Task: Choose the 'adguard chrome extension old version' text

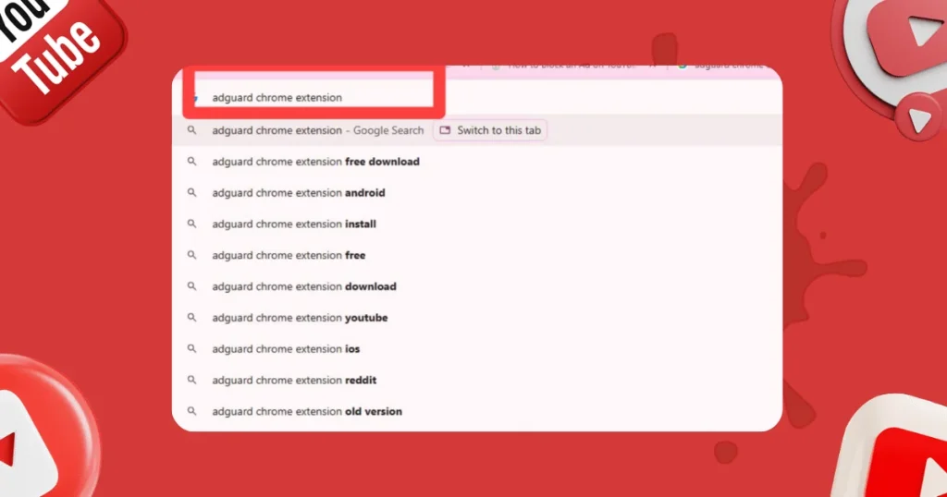Action: pos(307,412)
